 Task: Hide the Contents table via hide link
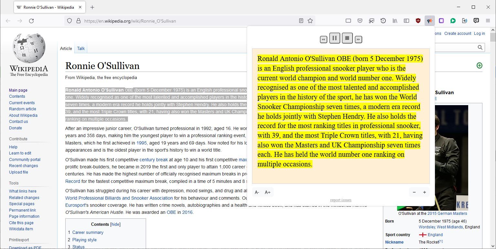(x=115, y=224)
